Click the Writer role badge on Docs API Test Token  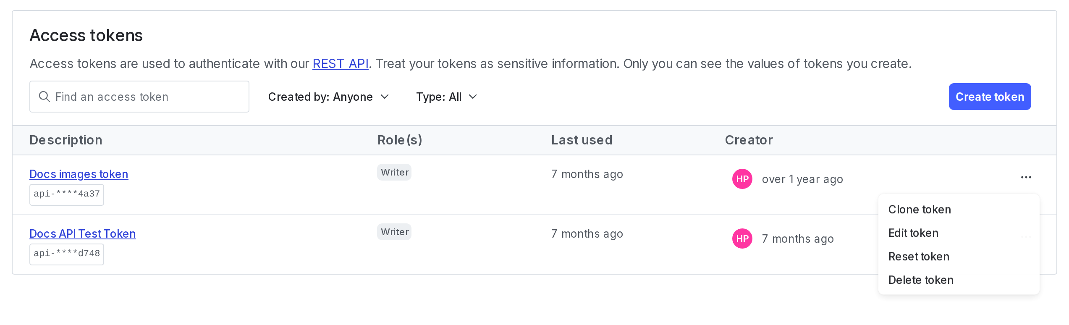coord(394,232)
